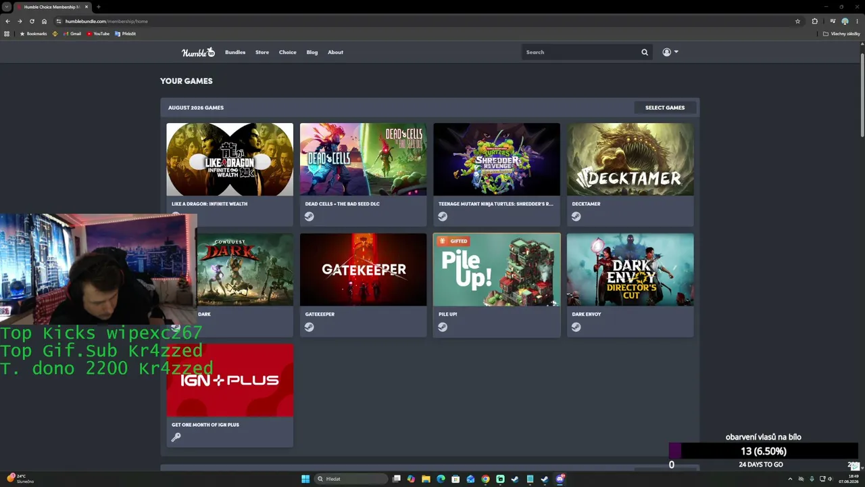The image size is (865, 487).
Task: Click the Steam icon under Gatekeeper
Action: click(309, 327)
